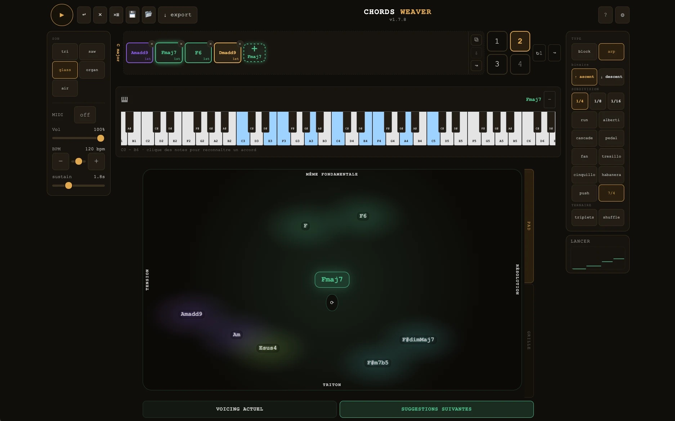
Task: Click the piano keyboard icon
Action: 125,99
